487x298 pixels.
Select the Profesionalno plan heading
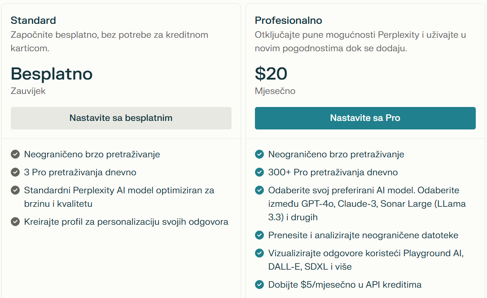coord(288,20)
